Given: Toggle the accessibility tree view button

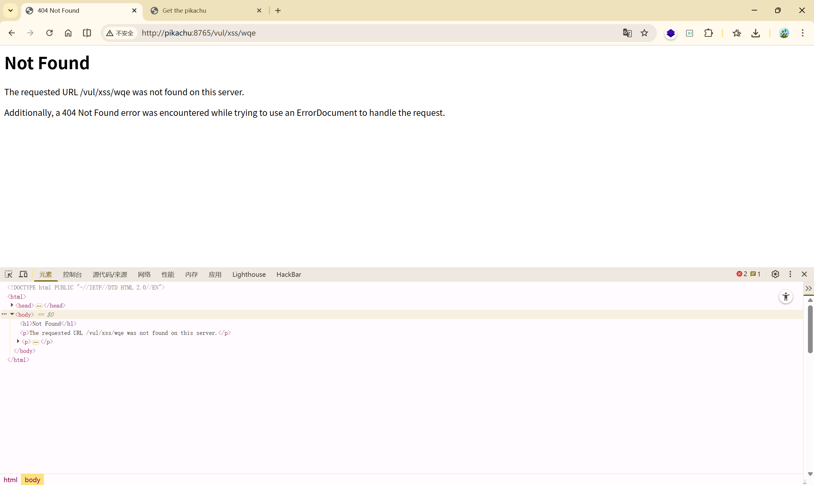Looking at the screenshot, I should pyautogui.click(x=785, y=297).
